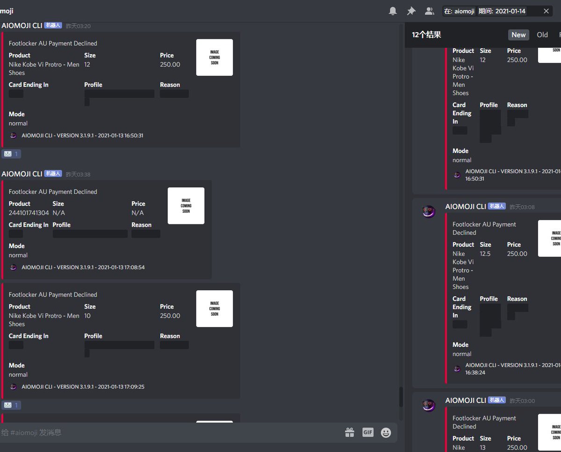The image size is (561, 452).
Task: Click the bot tag on 03:20 message
Action: 53,26
